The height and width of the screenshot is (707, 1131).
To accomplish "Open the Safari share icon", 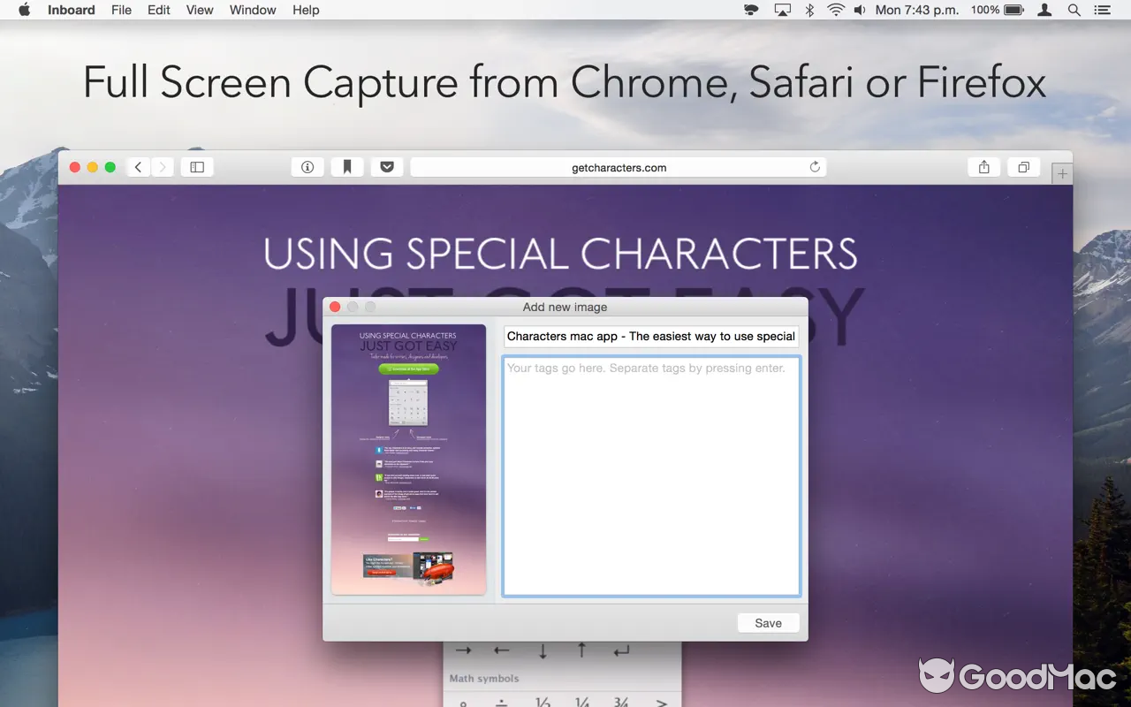I will 983,167.
